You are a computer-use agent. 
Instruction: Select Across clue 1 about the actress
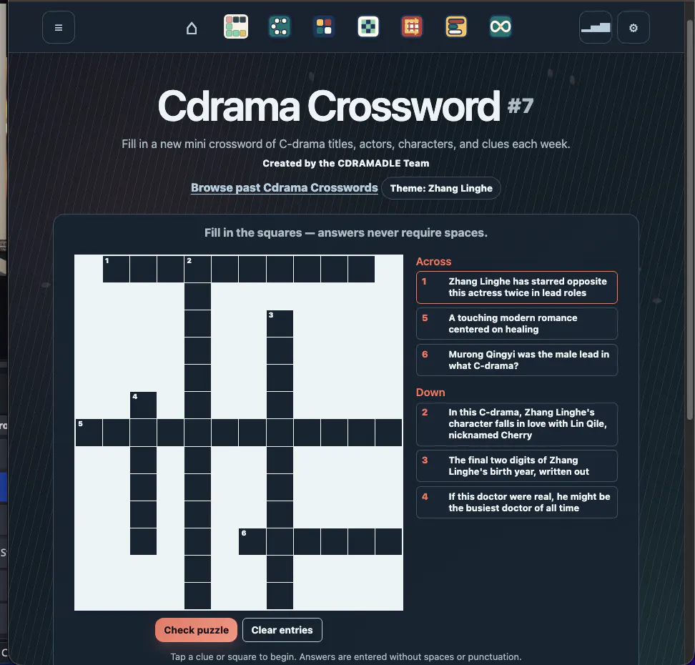coord(516,287)
